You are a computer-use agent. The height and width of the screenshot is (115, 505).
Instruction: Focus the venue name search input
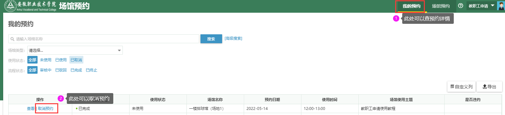[104, 39]
